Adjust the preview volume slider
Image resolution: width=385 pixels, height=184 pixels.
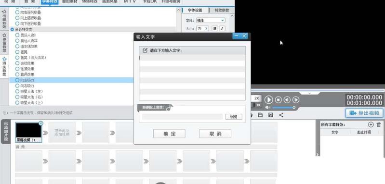[x=283, y=108]
